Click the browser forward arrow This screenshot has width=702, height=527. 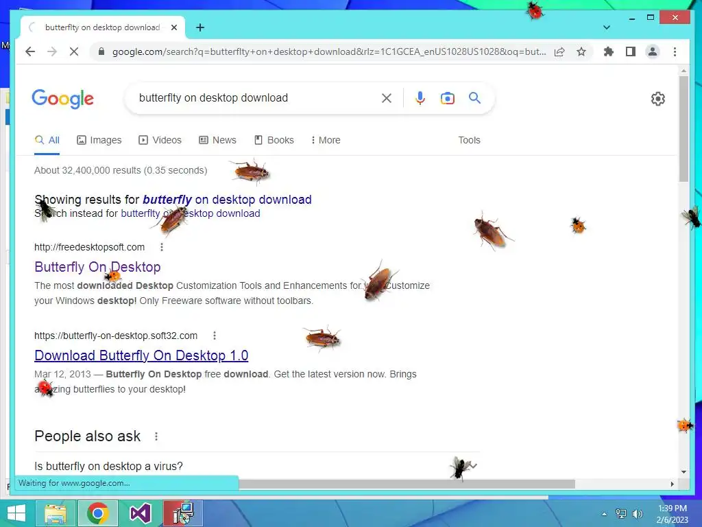click(52, 51)
